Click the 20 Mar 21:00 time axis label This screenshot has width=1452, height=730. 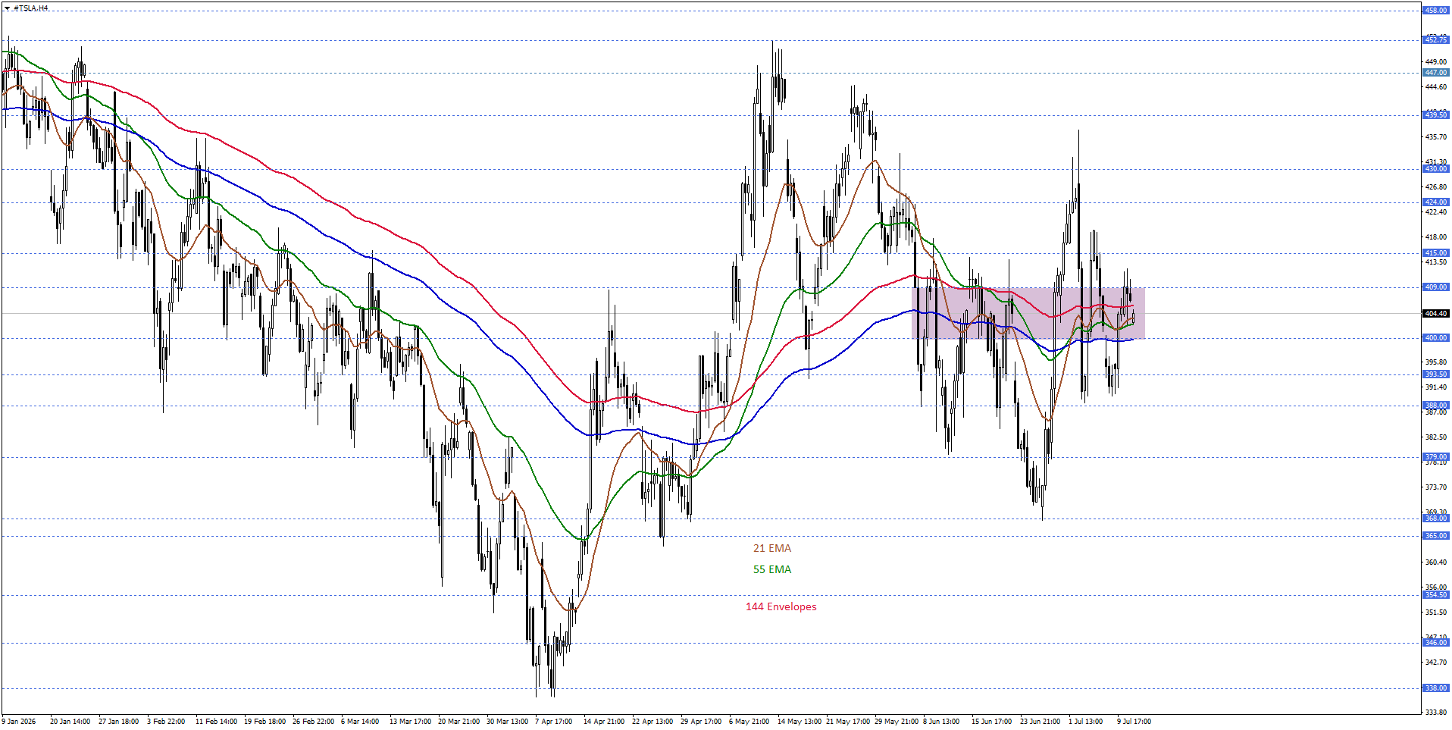(x=458, y=722)
